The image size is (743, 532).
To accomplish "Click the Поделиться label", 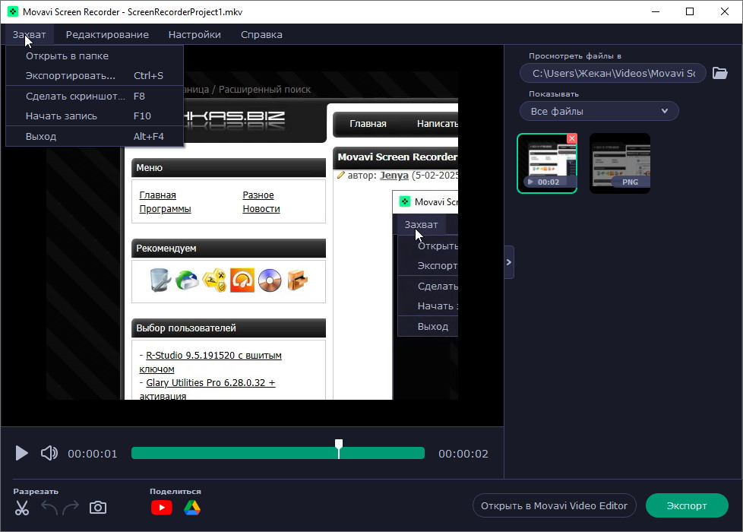I will (175, 492).
